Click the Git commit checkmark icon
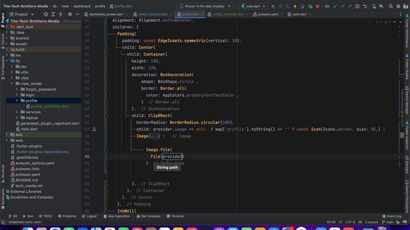Image resolution: width=410 pixels, height=230 pixels. click(x=342, y=6)
